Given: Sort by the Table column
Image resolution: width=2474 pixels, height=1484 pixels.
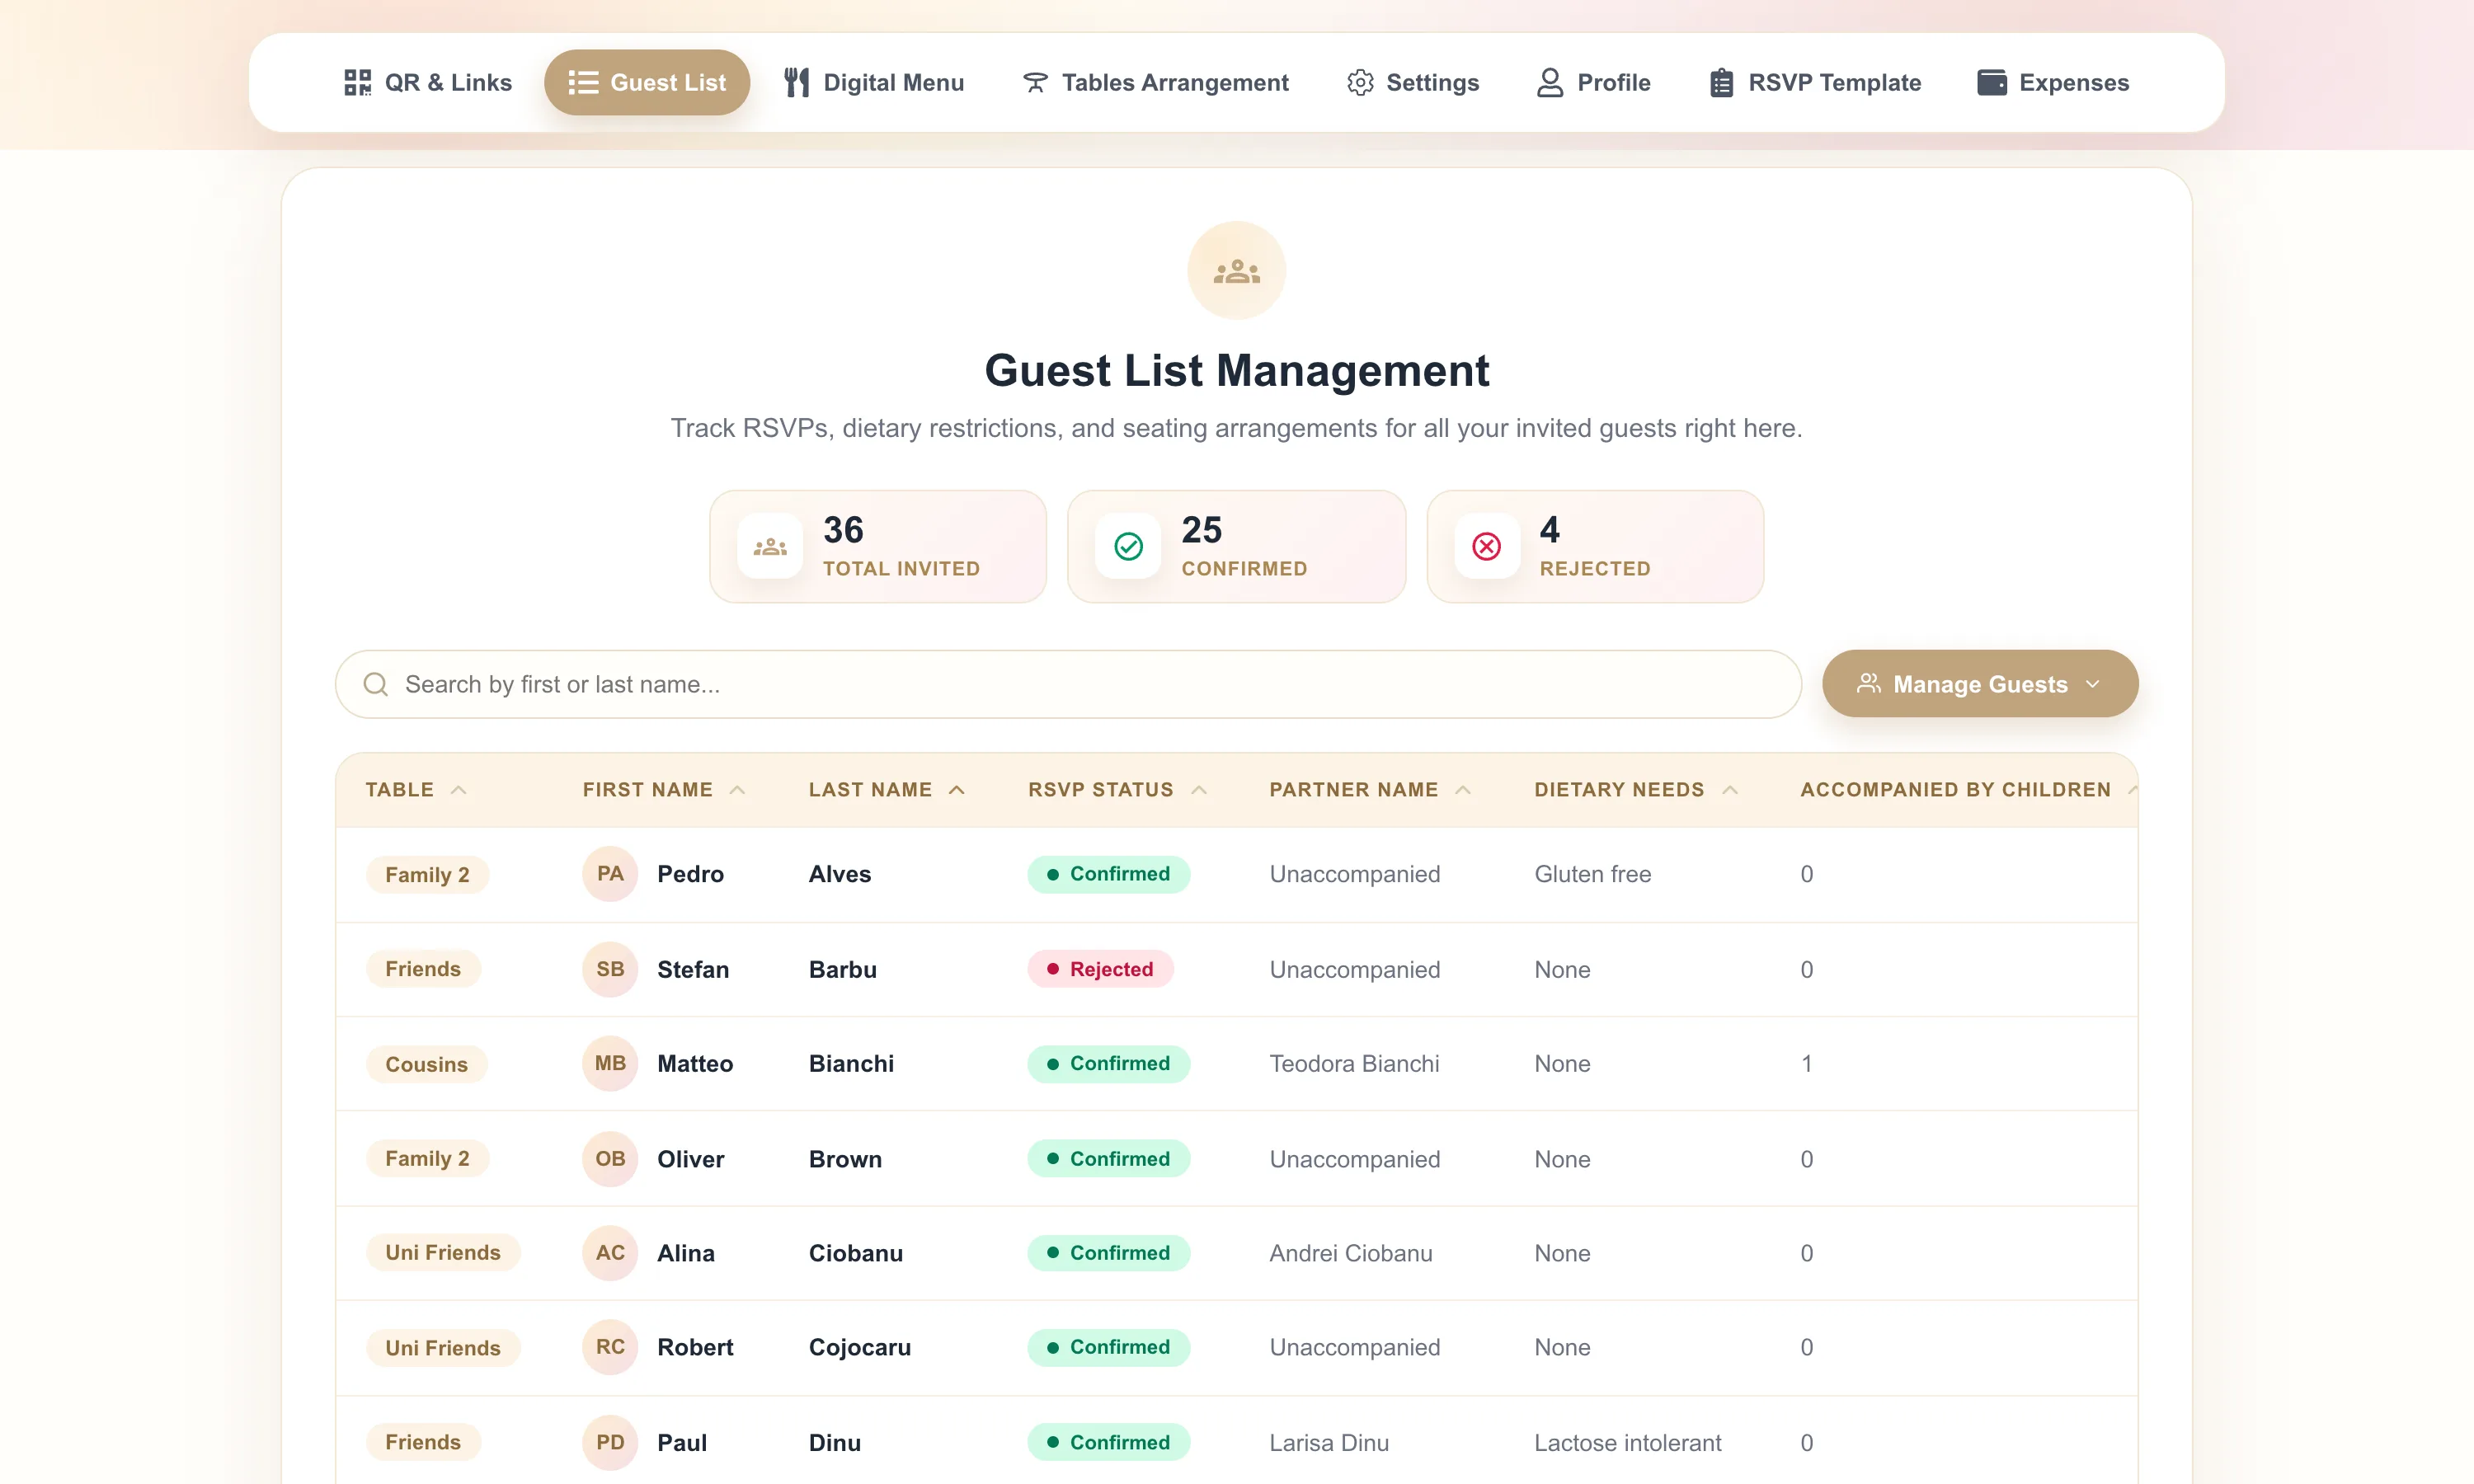Looking at the screenshot, I should tap(416, 789).
